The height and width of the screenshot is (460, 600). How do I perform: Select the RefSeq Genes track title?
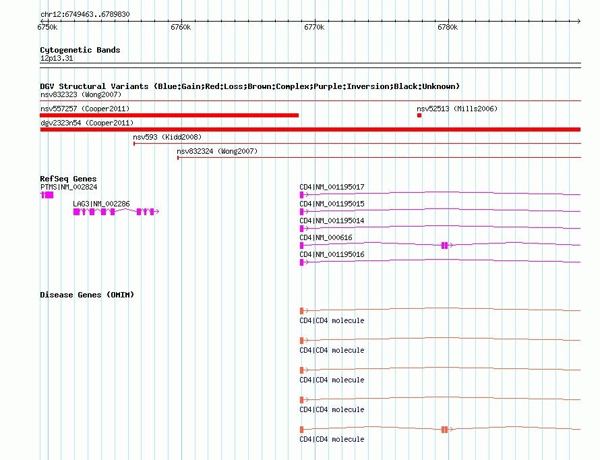click(68, 179)
